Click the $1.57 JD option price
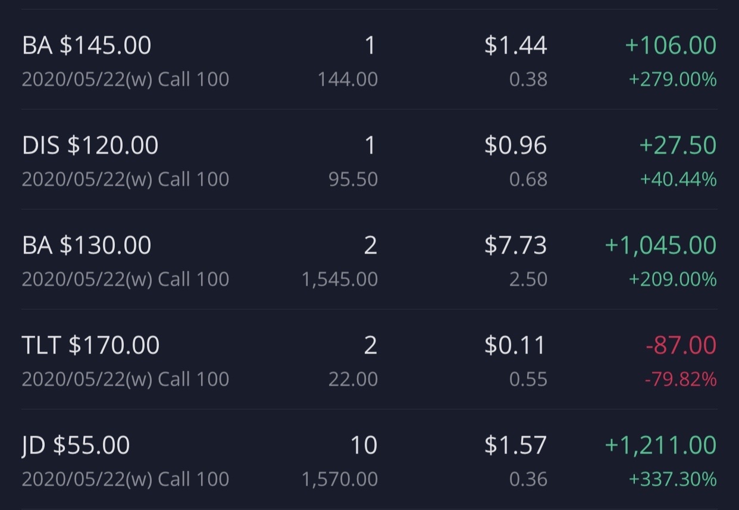This screenshot has width=739, height=510. click(515, 445)
